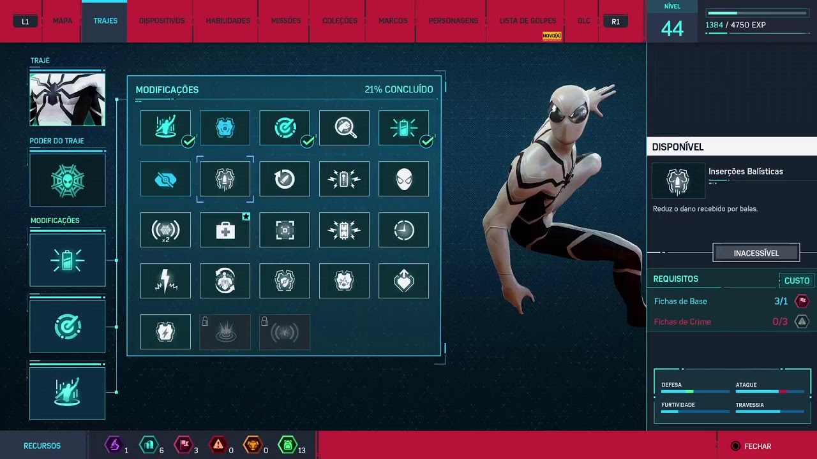Click the orange challenge token resource icon
This screenshot has width=817, height=459.
point(253,444)
